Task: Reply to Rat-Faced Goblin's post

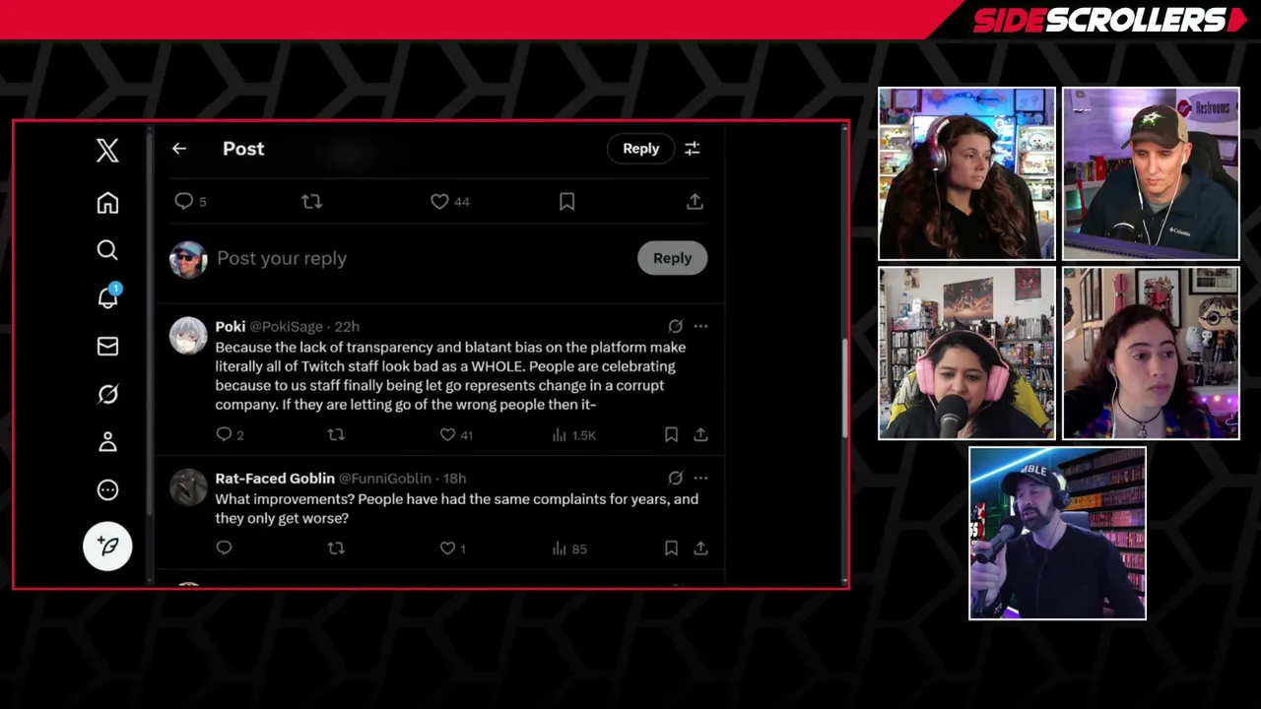Action: click(x=224, y=548)
